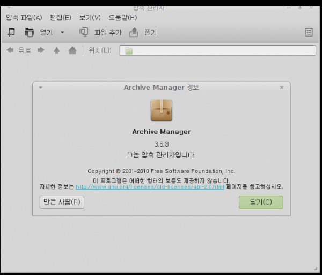Click the open archive folder icon
The width and height of the screenshot is (322, 275).
tap(29, 32)
